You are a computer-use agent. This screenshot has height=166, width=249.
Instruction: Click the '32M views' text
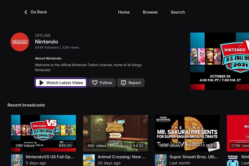(x=71, y=47)
